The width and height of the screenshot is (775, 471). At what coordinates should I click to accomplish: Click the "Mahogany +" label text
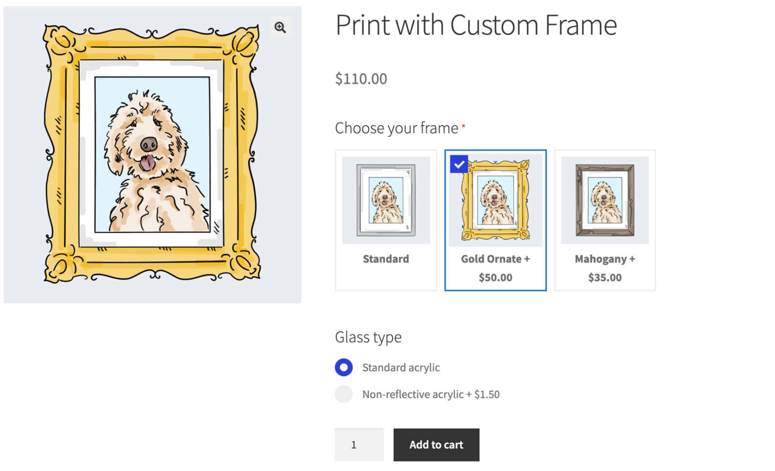point(605,259)
